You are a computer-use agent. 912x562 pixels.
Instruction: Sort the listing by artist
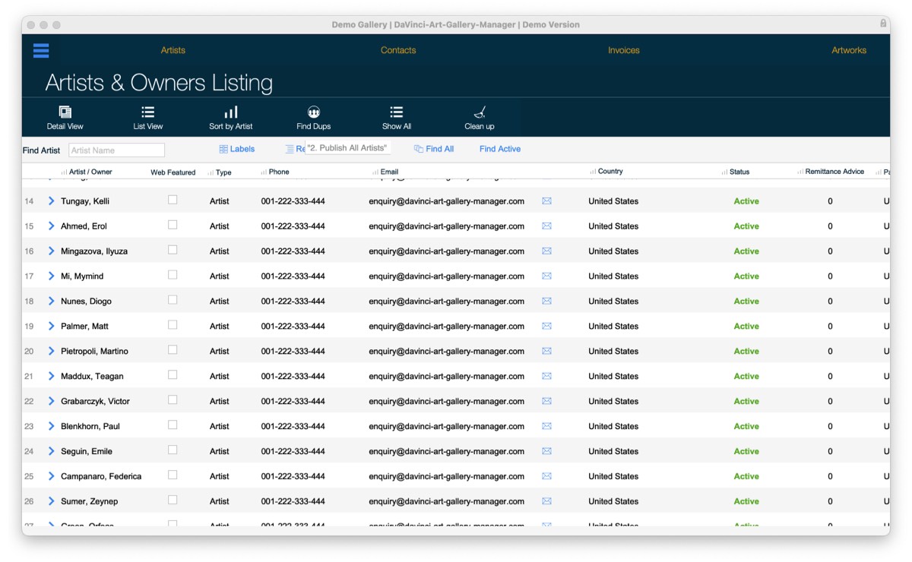pos(231,117)
